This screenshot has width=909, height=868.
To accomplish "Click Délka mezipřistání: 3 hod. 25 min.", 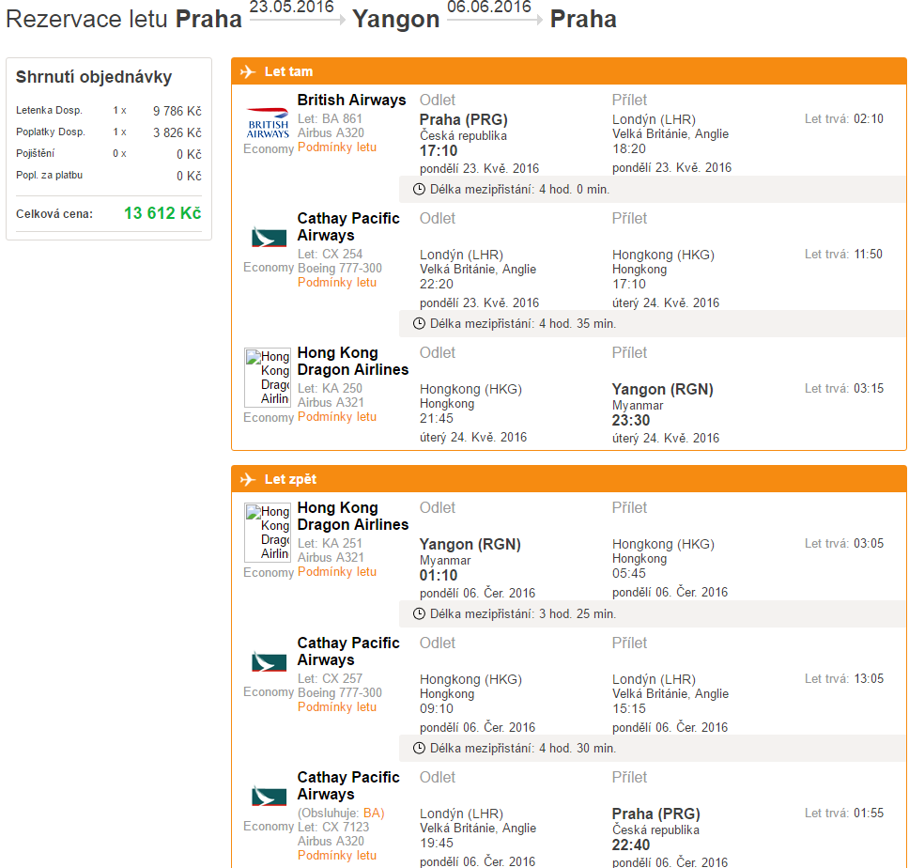I will [523, 613].
